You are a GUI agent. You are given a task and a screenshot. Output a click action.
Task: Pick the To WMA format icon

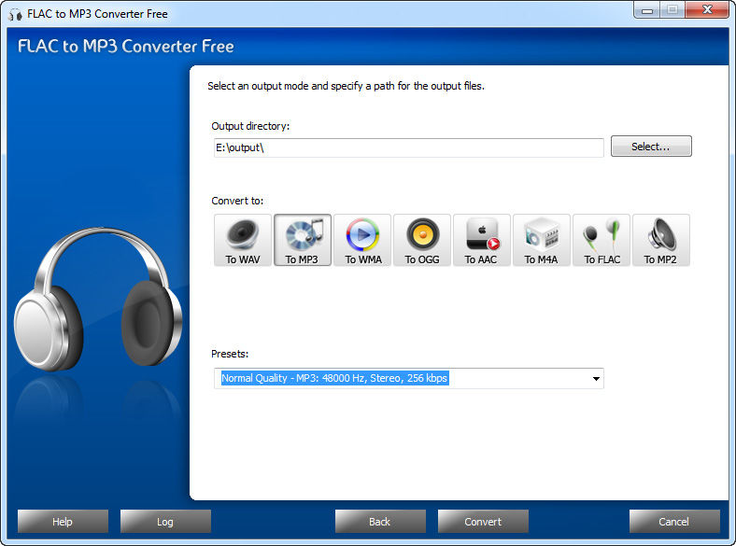(x=362, y=240)
